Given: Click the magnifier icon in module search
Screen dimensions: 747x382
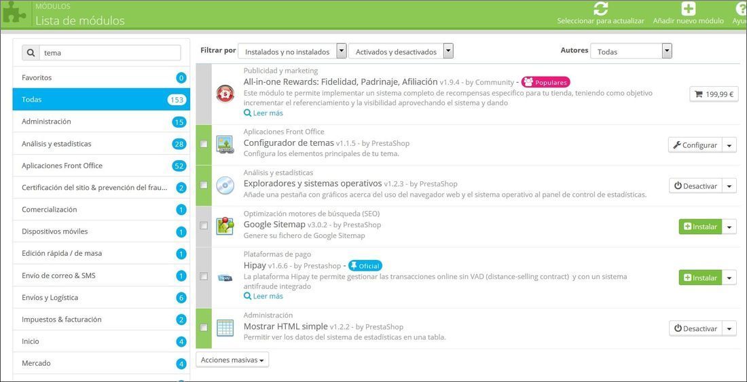Looking at the screenshot, I should (31, 53).
